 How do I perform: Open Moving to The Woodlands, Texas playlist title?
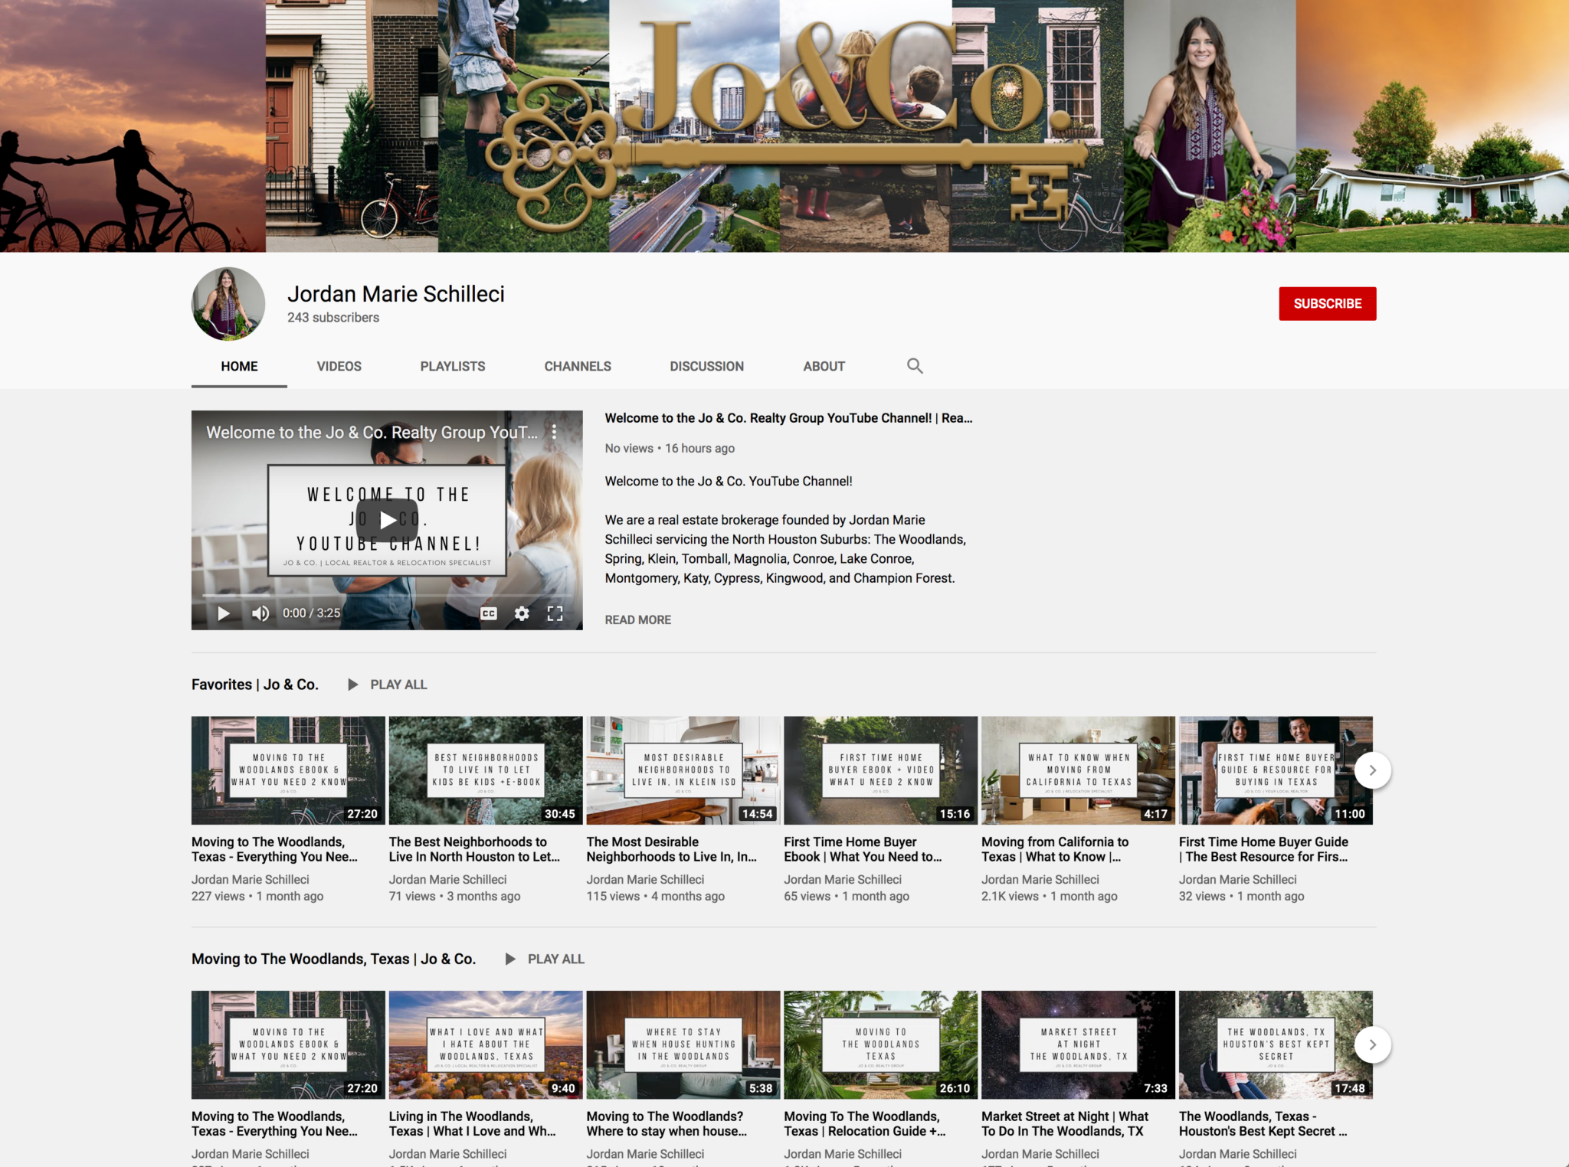coord(333,959)
